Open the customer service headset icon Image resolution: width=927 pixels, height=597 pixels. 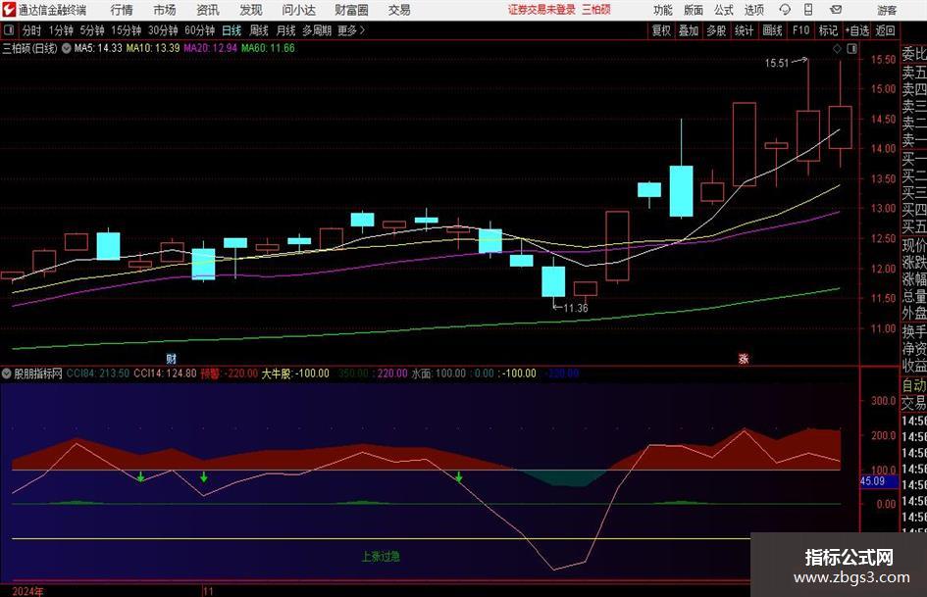785,10
